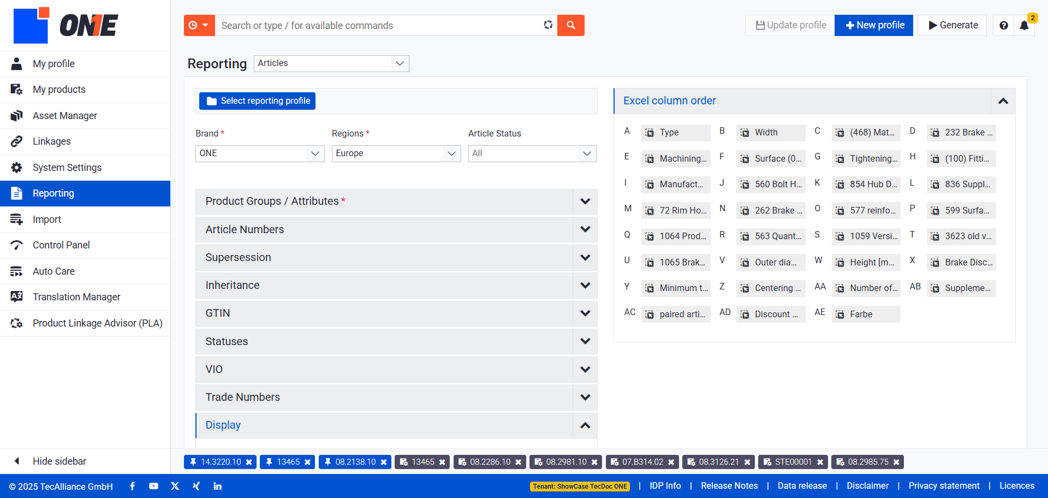The height and width of the screenshot is (498, 1048).
Task: Close the STE00001 tag
Action: tap(820, 462)
